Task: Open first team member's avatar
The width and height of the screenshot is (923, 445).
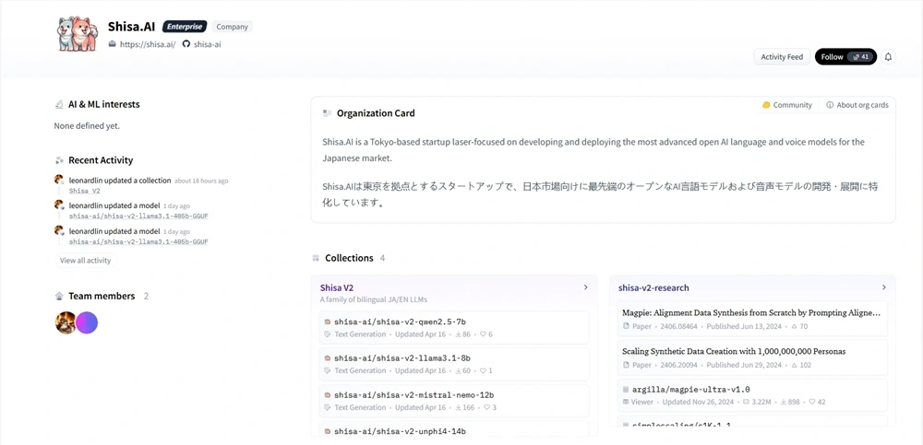Action: (66, 322)
